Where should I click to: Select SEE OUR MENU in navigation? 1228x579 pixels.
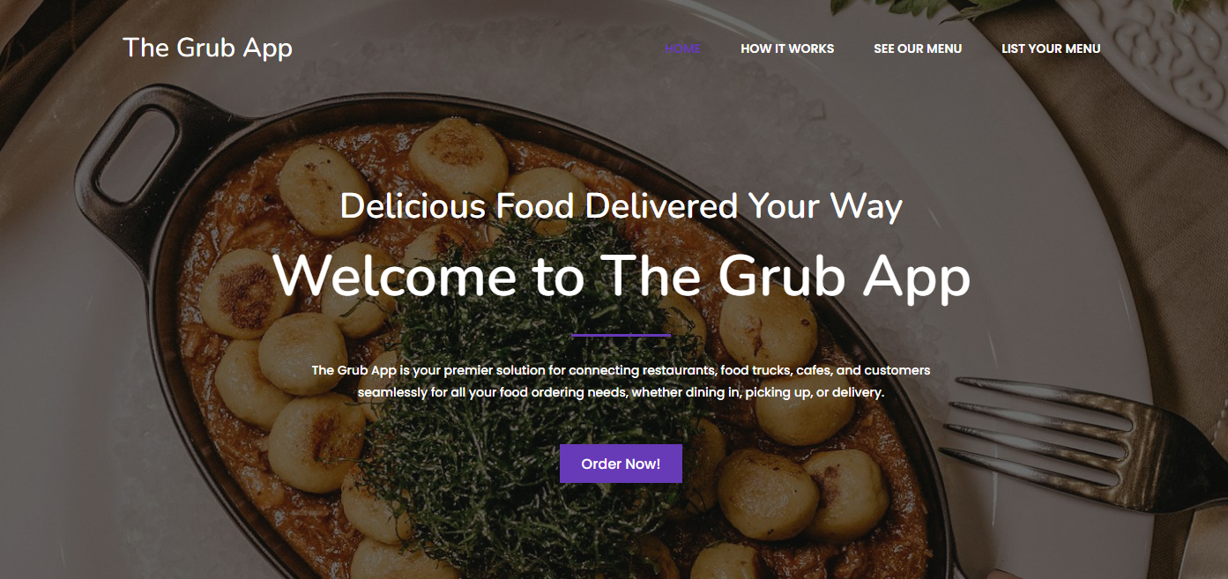[918, 48]
